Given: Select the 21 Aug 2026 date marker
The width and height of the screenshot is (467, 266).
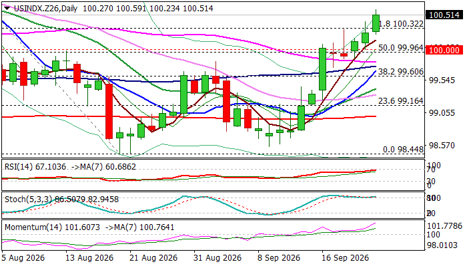Looking at the screenshot, I should 153,257.
